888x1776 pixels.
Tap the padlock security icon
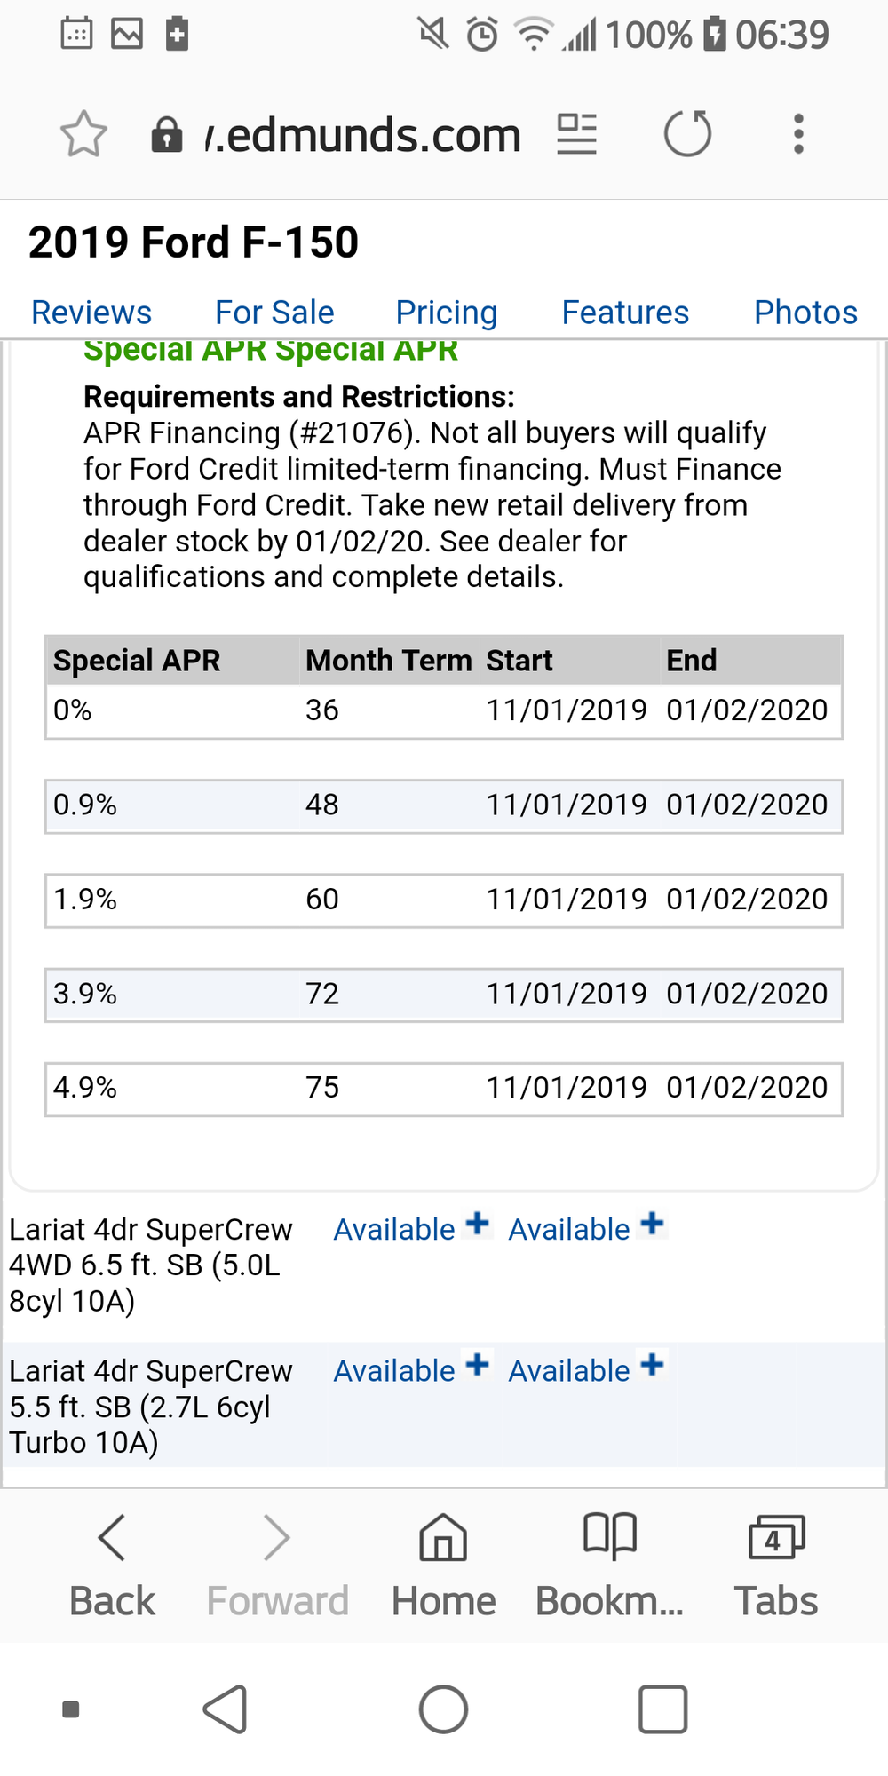(169, 133)
